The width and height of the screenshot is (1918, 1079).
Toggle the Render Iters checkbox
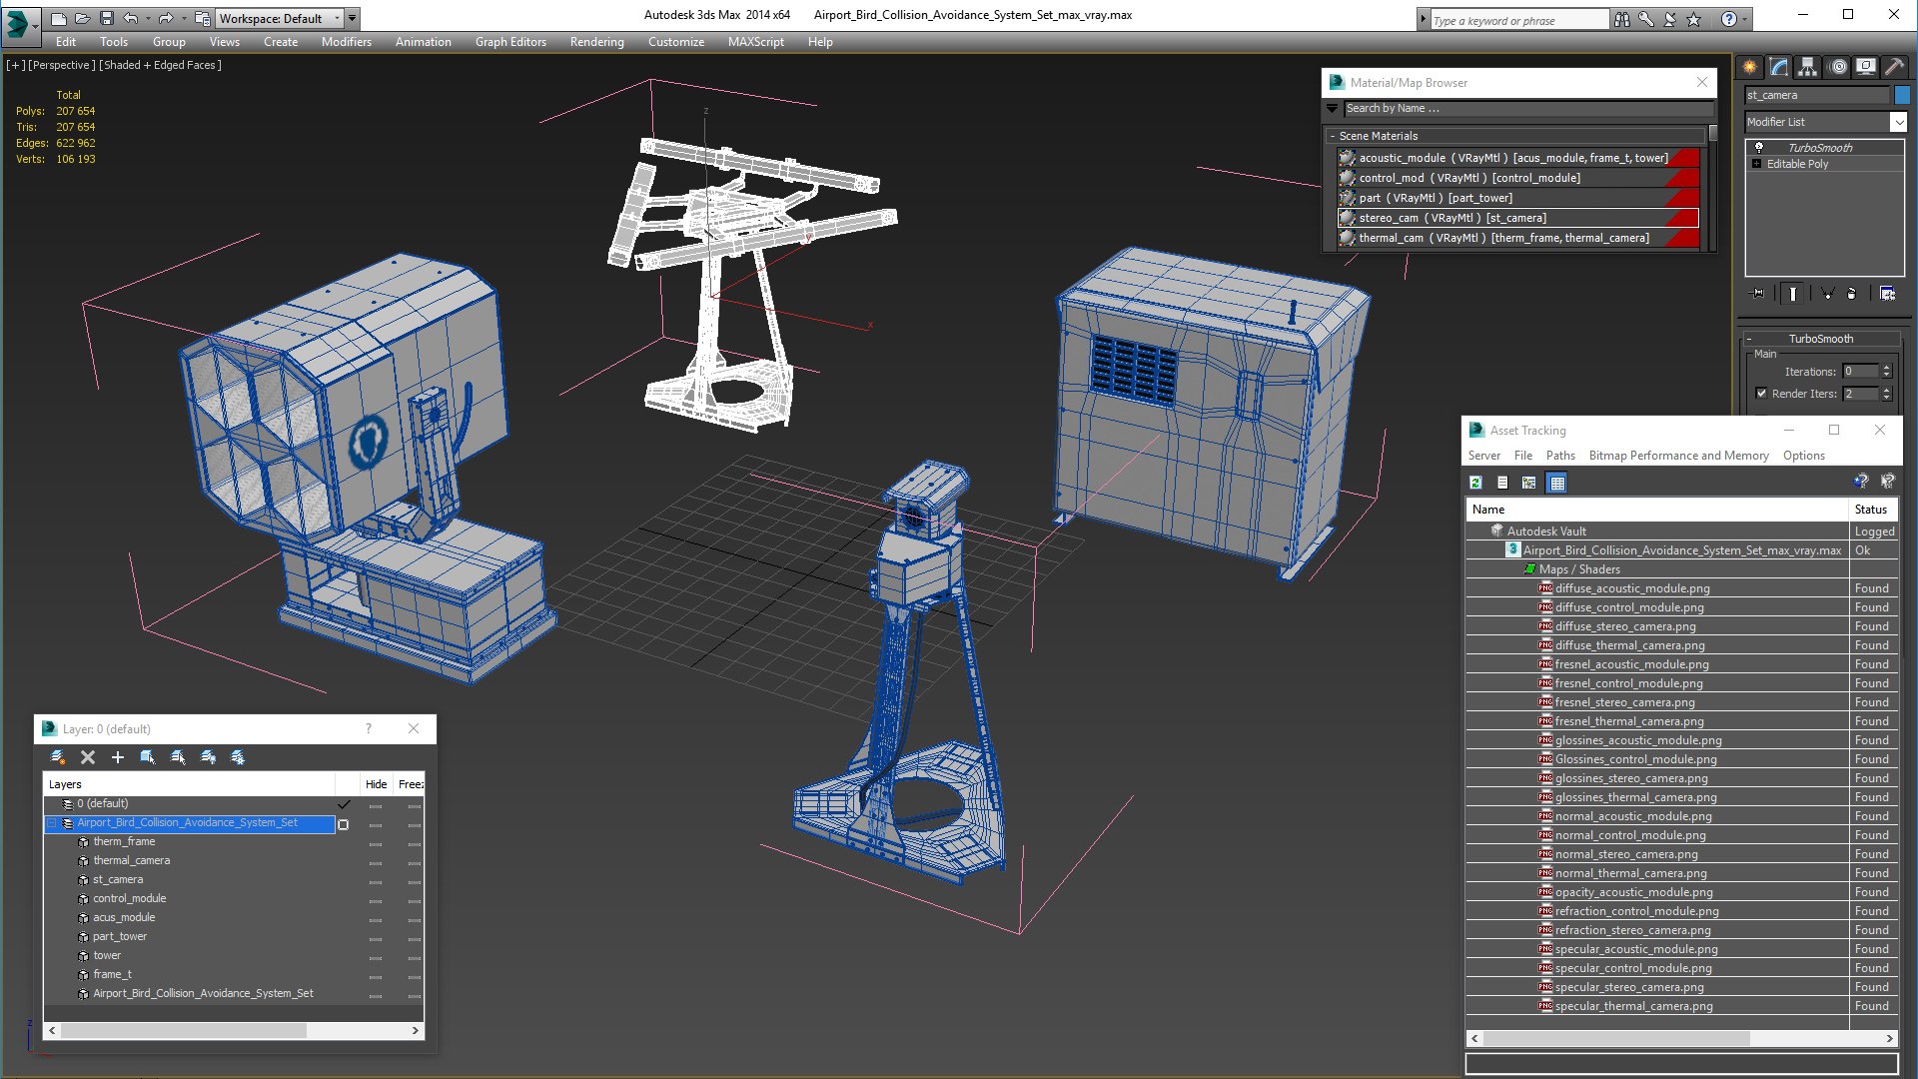tap(1761, 394)
